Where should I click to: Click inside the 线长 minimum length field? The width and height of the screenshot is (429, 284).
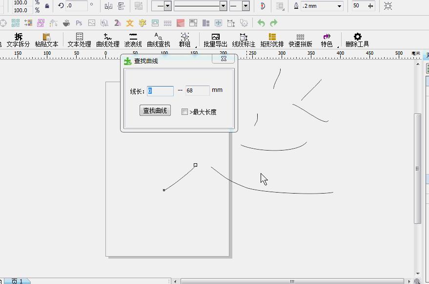pos(160,91)
